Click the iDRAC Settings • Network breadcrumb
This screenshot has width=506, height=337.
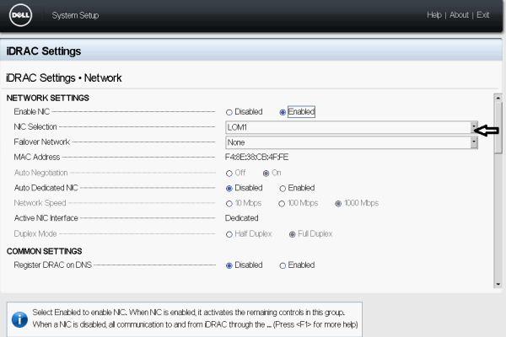64,78
